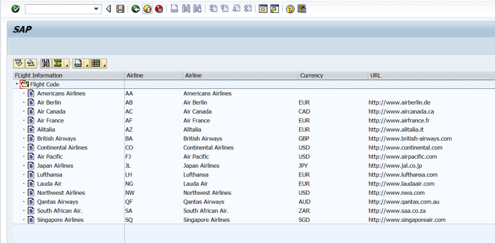This screenshot has width=495, height=243.
Task: Click the Print icon in tree toolbar
Action: tap(78, 64)
